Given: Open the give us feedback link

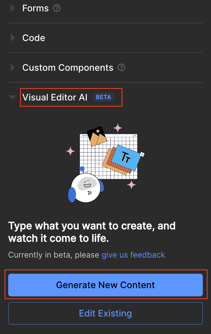Looking at the screenshot, I should (133, 255).
